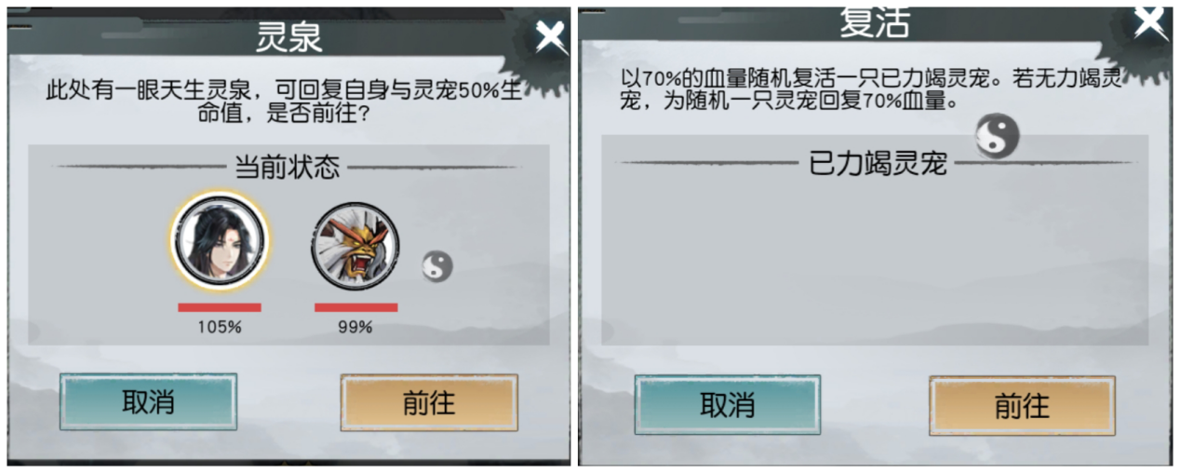
Task: Click the spirit spring 50% recovery description text
Action: click(x=286, y=103)
